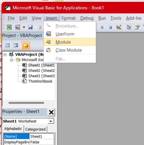
Task: Collapse the Microsoft Excel Objects folder node
Action: 12,60
